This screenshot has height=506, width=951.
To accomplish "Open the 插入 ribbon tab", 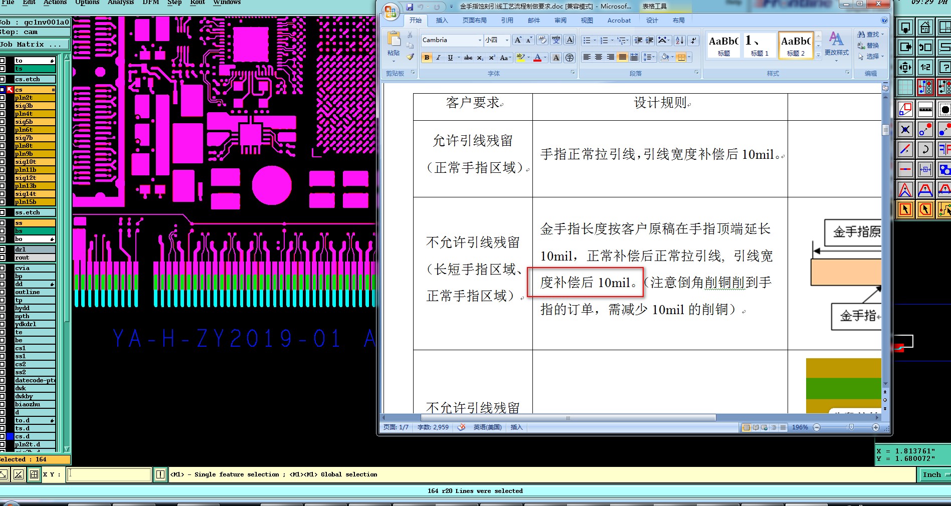I will click(442, 21).
